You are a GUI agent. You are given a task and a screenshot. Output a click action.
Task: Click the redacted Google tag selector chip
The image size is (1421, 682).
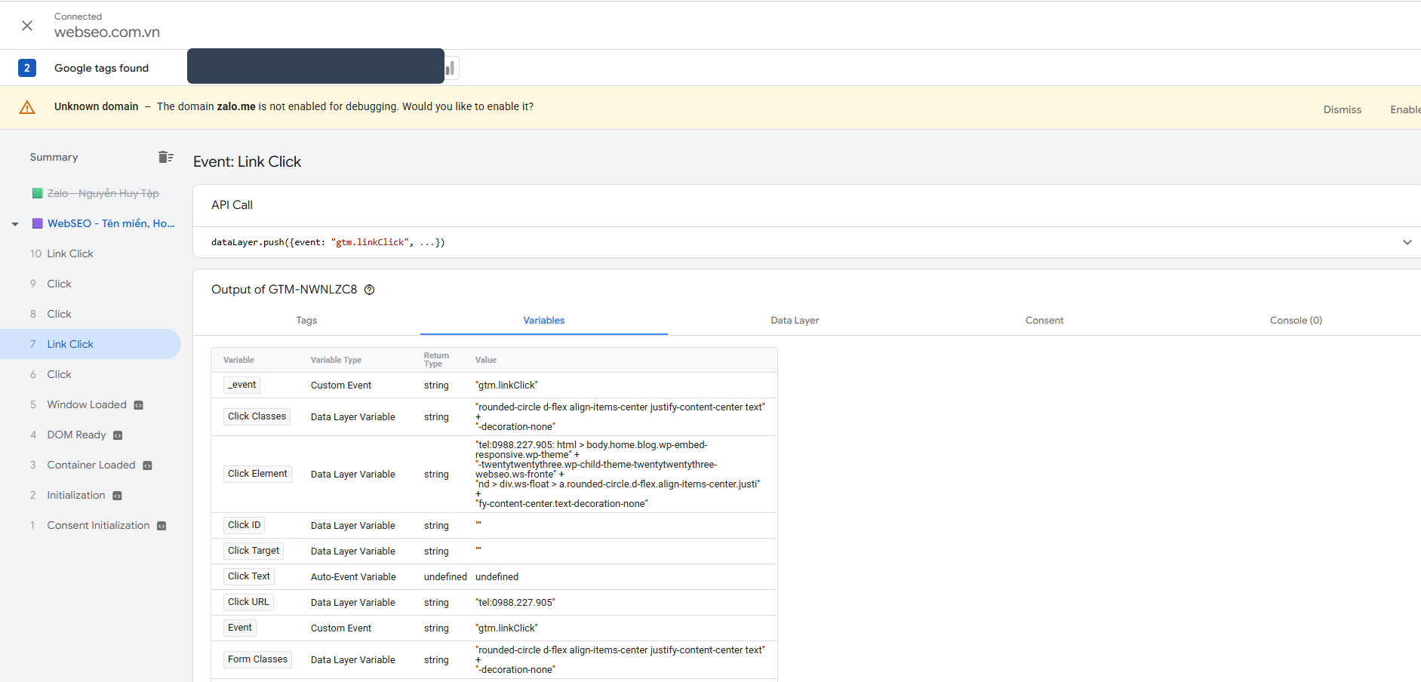[x=315, y=66]
